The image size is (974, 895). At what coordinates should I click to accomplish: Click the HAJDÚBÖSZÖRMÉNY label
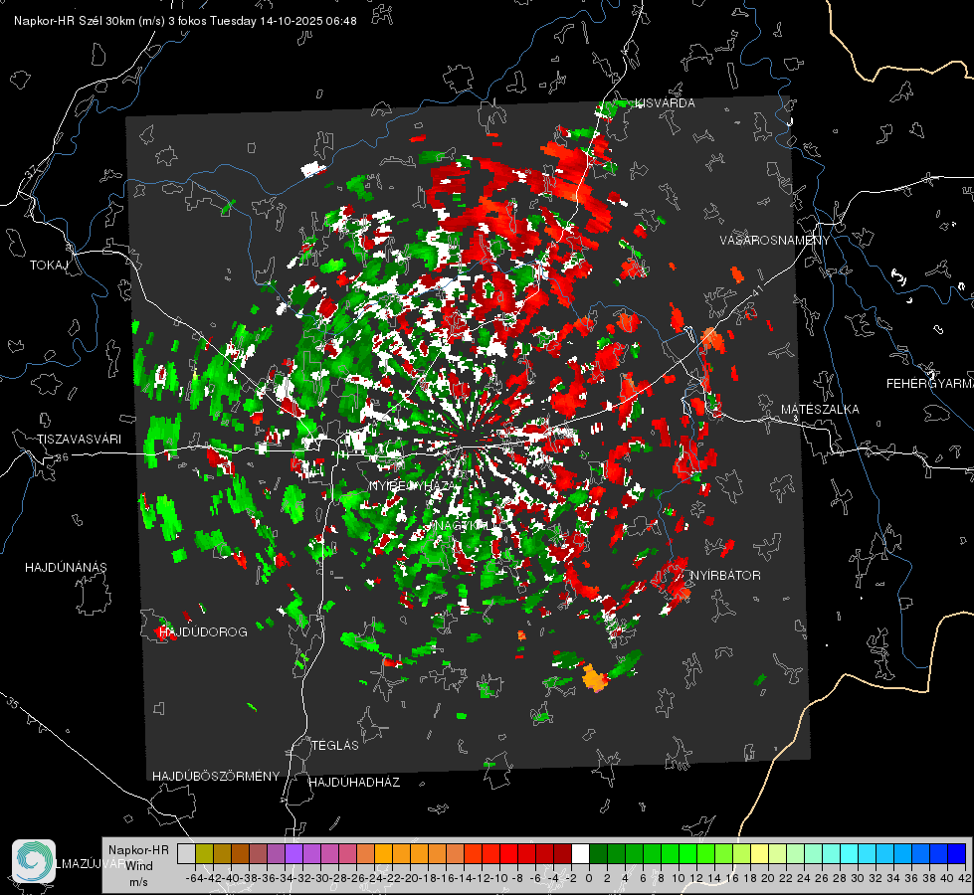216,777
